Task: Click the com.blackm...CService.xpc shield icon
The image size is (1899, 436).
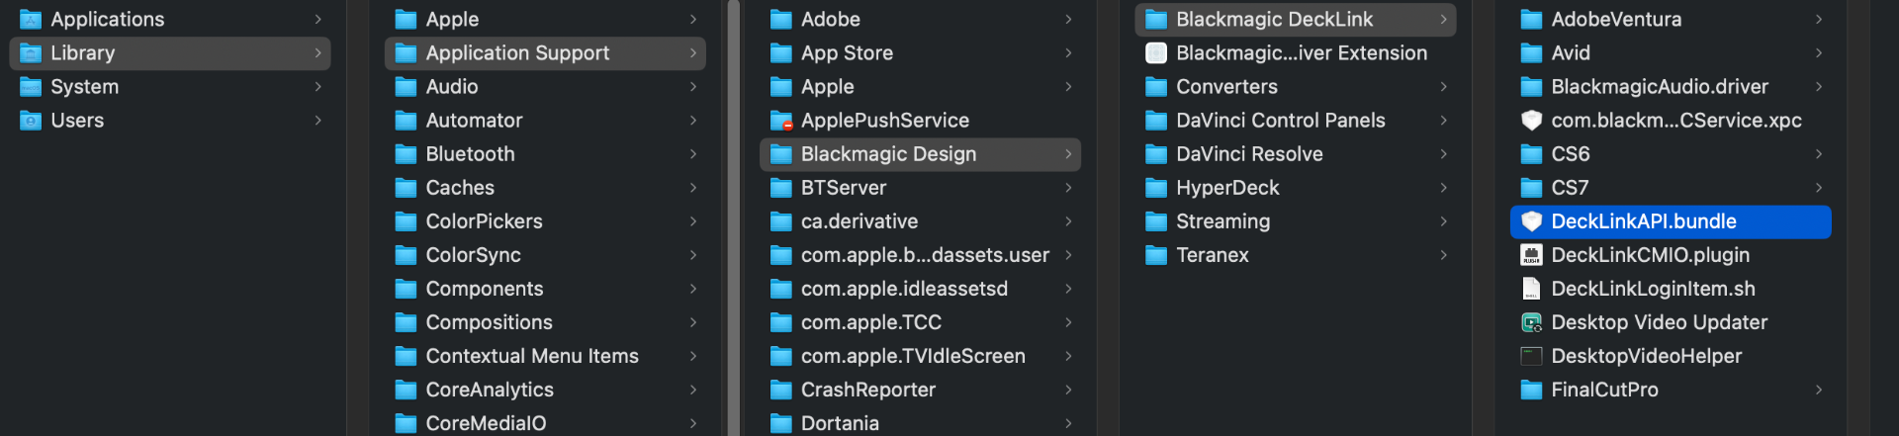Action: [x=1531, y=121]
